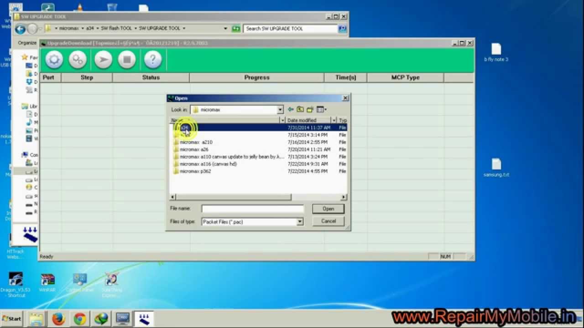Create new folder in Open dialog
This screenshot has height=328, width=584.
[x=310, y=109]
